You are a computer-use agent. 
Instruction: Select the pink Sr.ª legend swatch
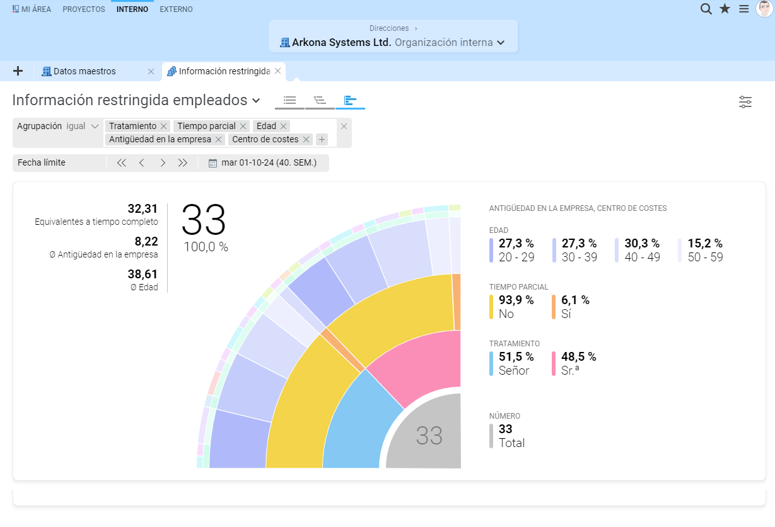(x=554, y=364)
